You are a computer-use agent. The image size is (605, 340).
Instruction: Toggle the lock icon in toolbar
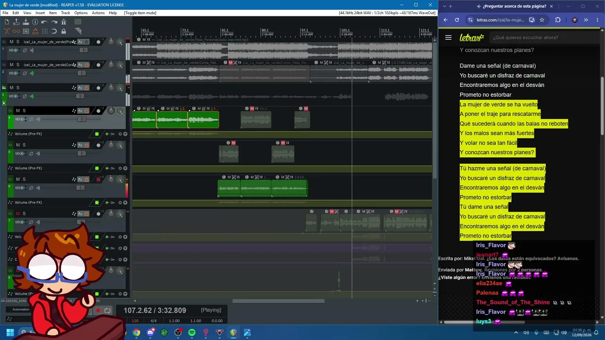pos(63,31)
